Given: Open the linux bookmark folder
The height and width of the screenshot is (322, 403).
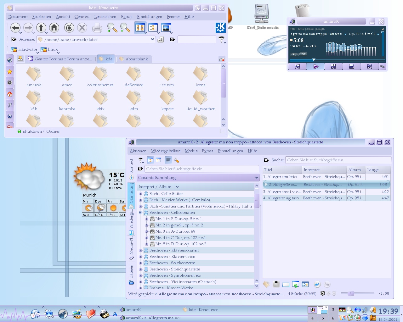Looking at the screenshot, I should pos(49,49).
